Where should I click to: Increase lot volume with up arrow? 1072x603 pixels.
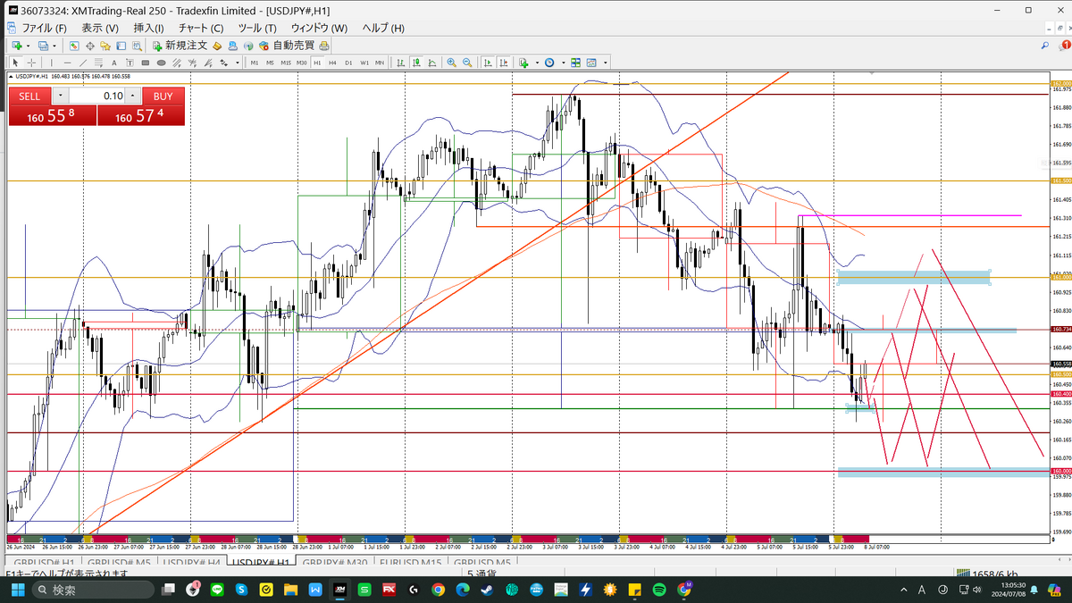pos(131,96)
